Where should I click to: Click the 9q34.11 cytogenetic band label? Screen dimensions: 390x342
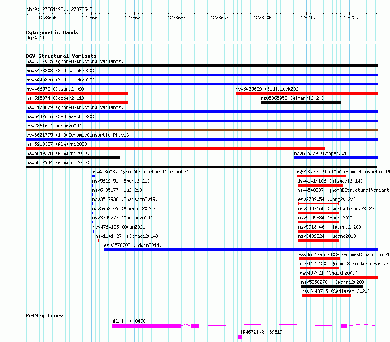point(35,38)
